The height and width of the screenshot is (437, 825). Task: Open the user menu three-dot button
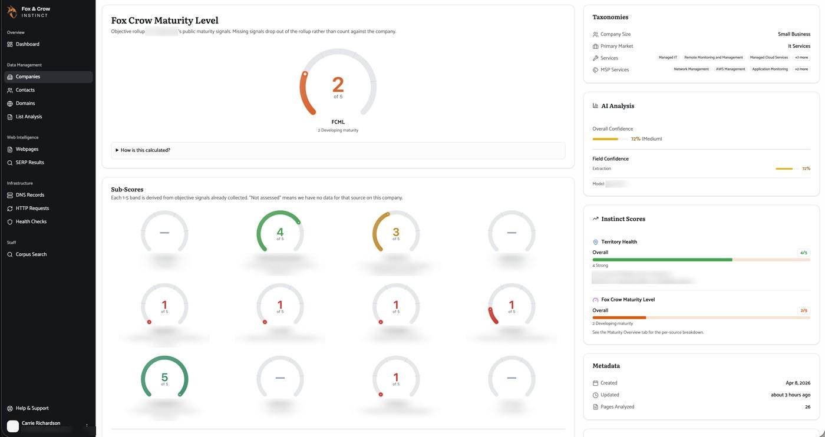point(87,425)
